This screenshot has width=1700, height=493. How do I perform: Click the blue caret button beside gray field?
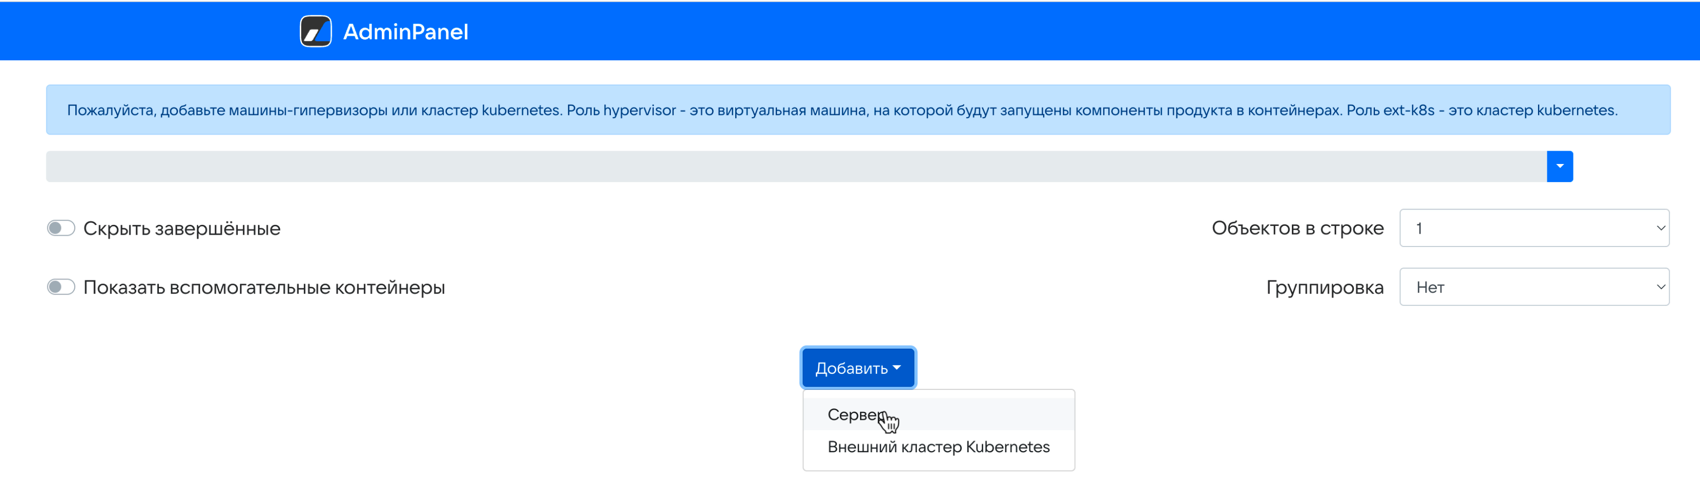(1559, 167)
